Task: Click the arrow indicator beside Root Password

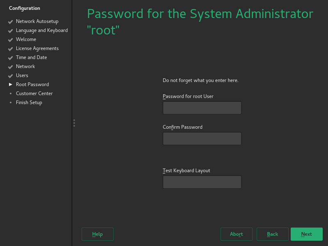Action: click(11, 84)
